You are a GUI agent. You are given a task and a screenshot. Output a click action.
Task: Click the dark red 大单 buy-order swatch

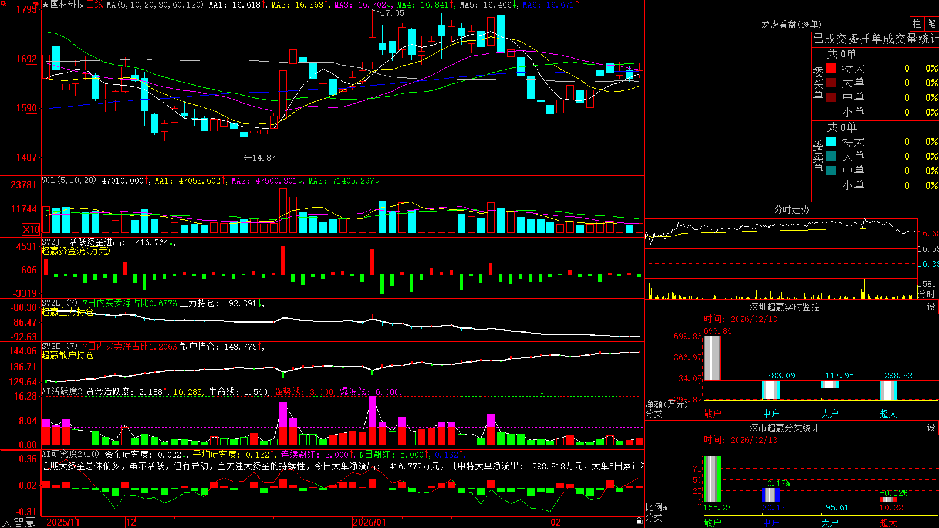[x=831, y=83]
